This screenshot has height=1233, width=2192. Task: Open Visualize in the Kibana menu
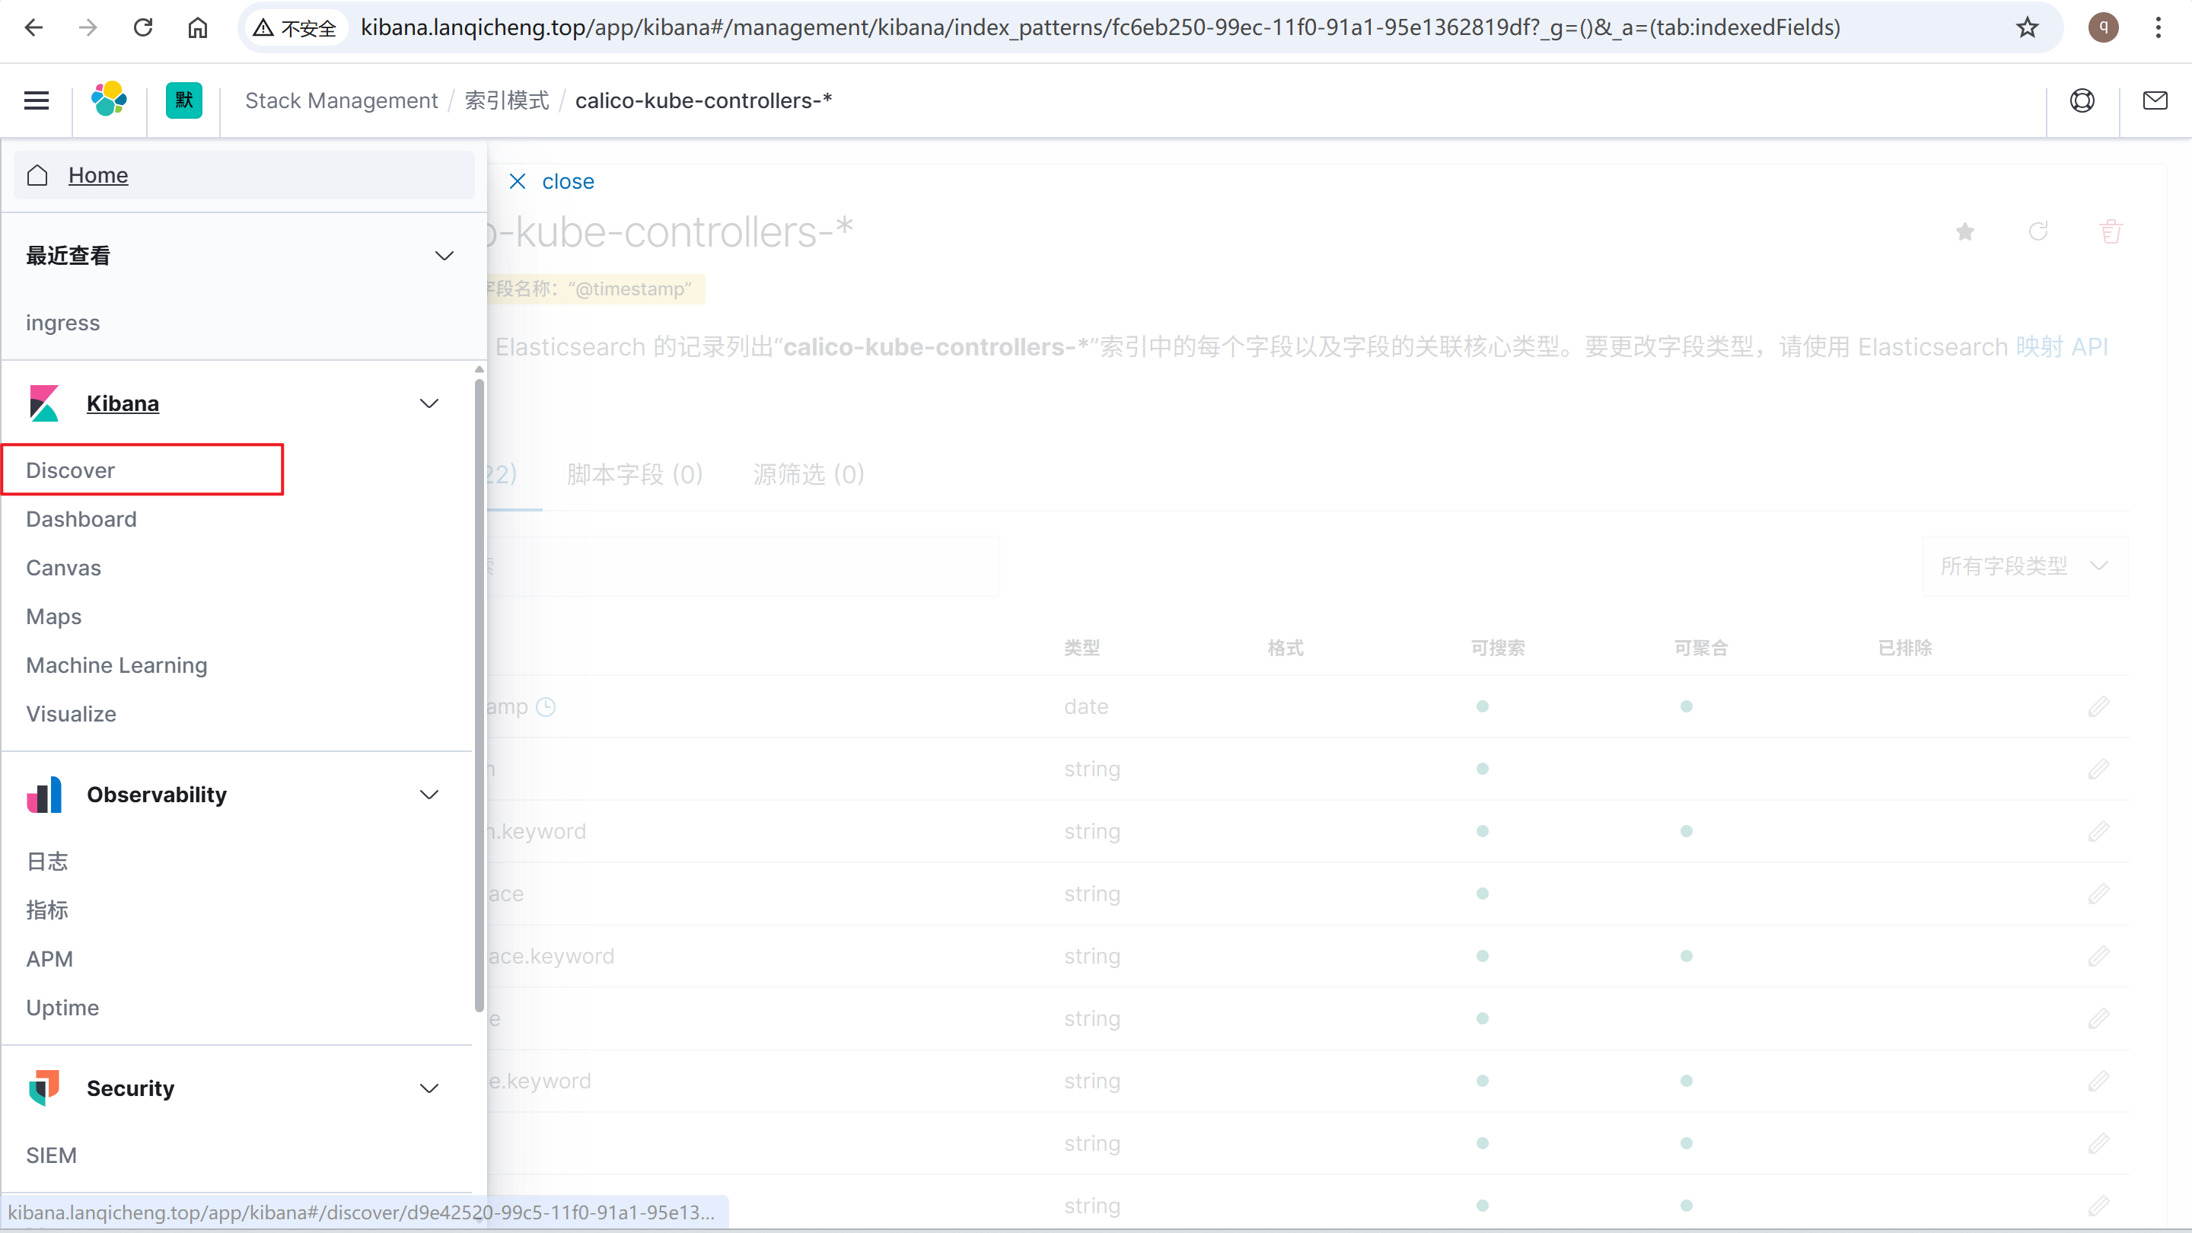click(x=71, y=714)
